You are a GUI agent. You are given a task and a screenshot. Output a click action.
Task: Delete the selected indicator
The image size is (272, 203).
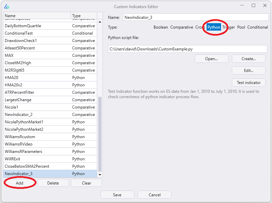tap(53, 183)
